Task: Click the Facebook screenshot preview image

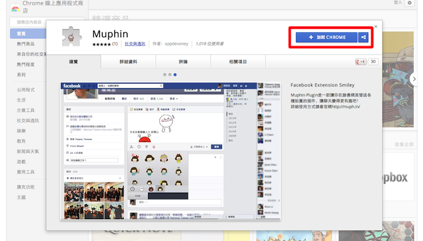Action: click(171, 151)
